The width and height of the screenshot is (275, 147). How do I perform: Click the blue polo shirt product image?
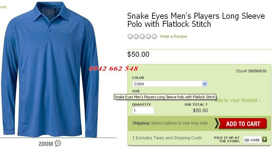(50, 69)
